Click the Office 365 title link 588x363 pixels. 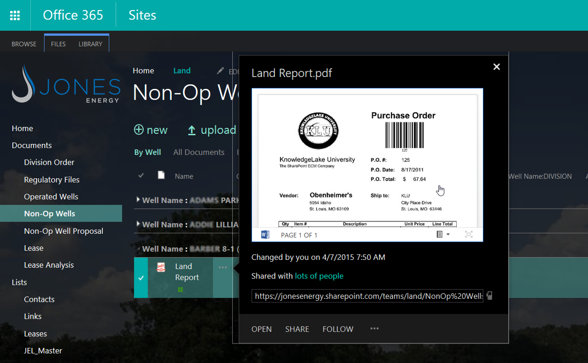tap(73, 15)
